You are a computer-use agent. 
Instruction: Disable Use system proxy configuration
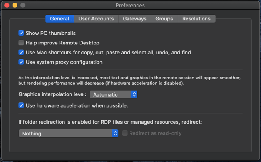pos(21,62)
